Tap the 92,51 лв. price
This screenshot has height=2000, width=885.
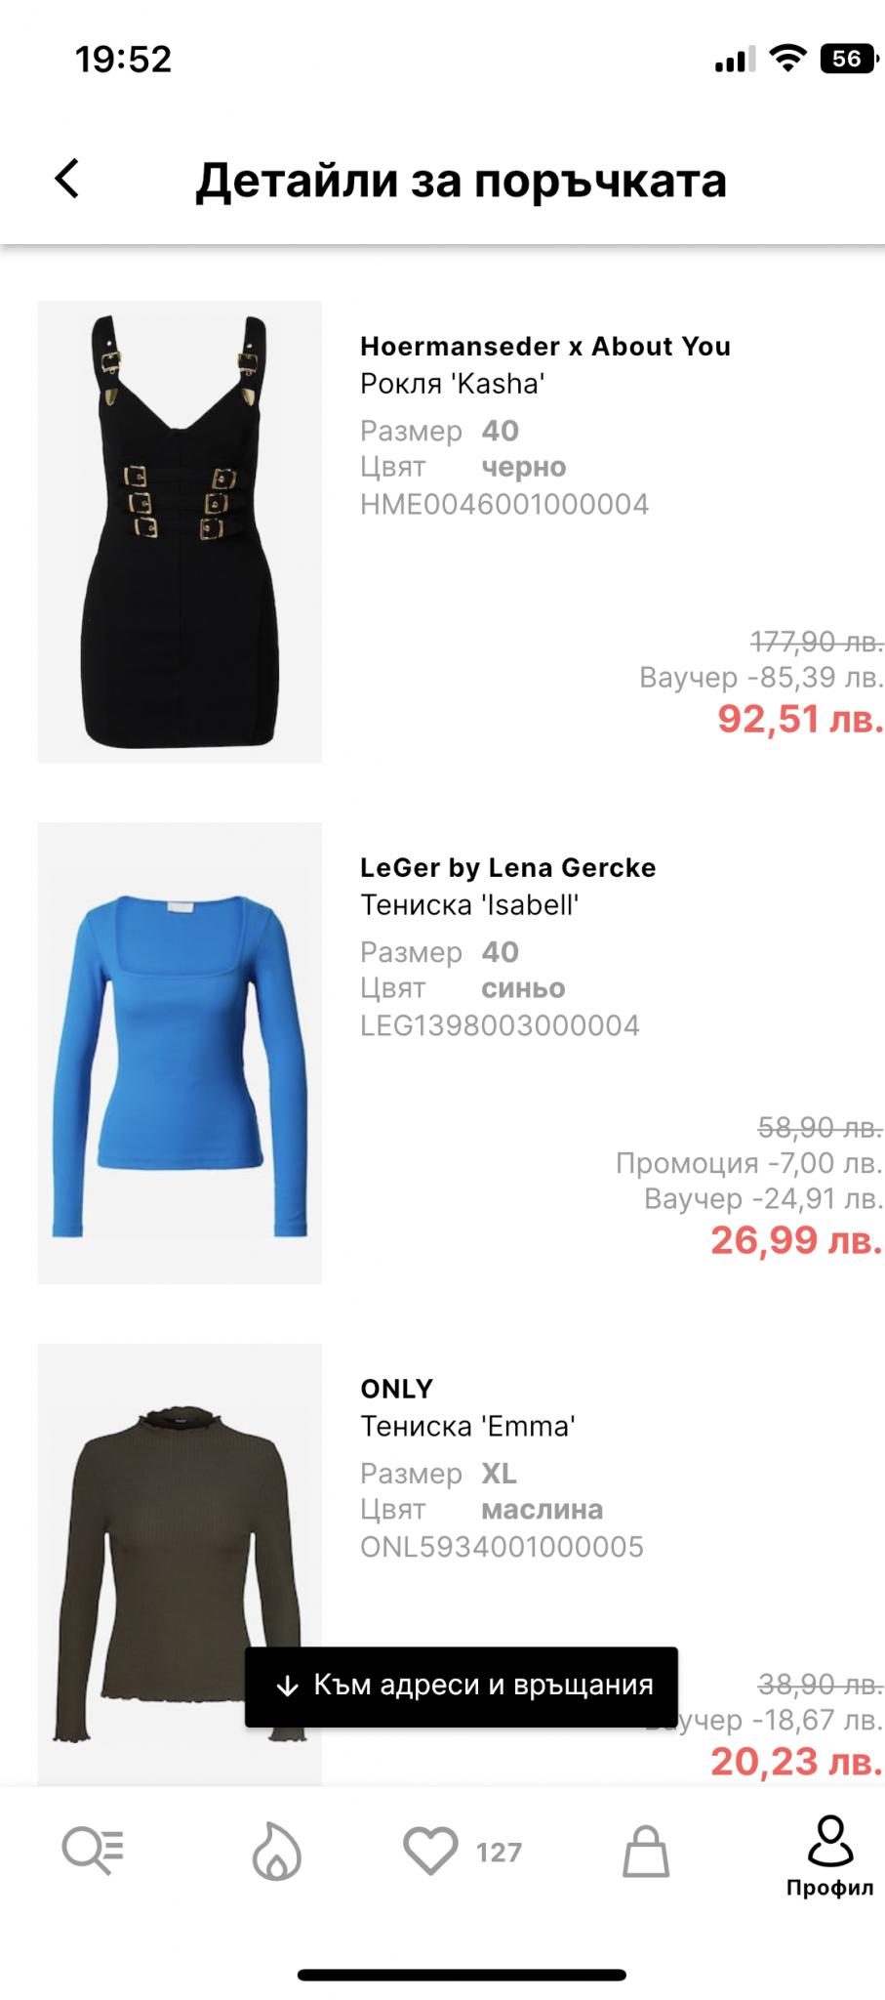click(x=801, y=719)
